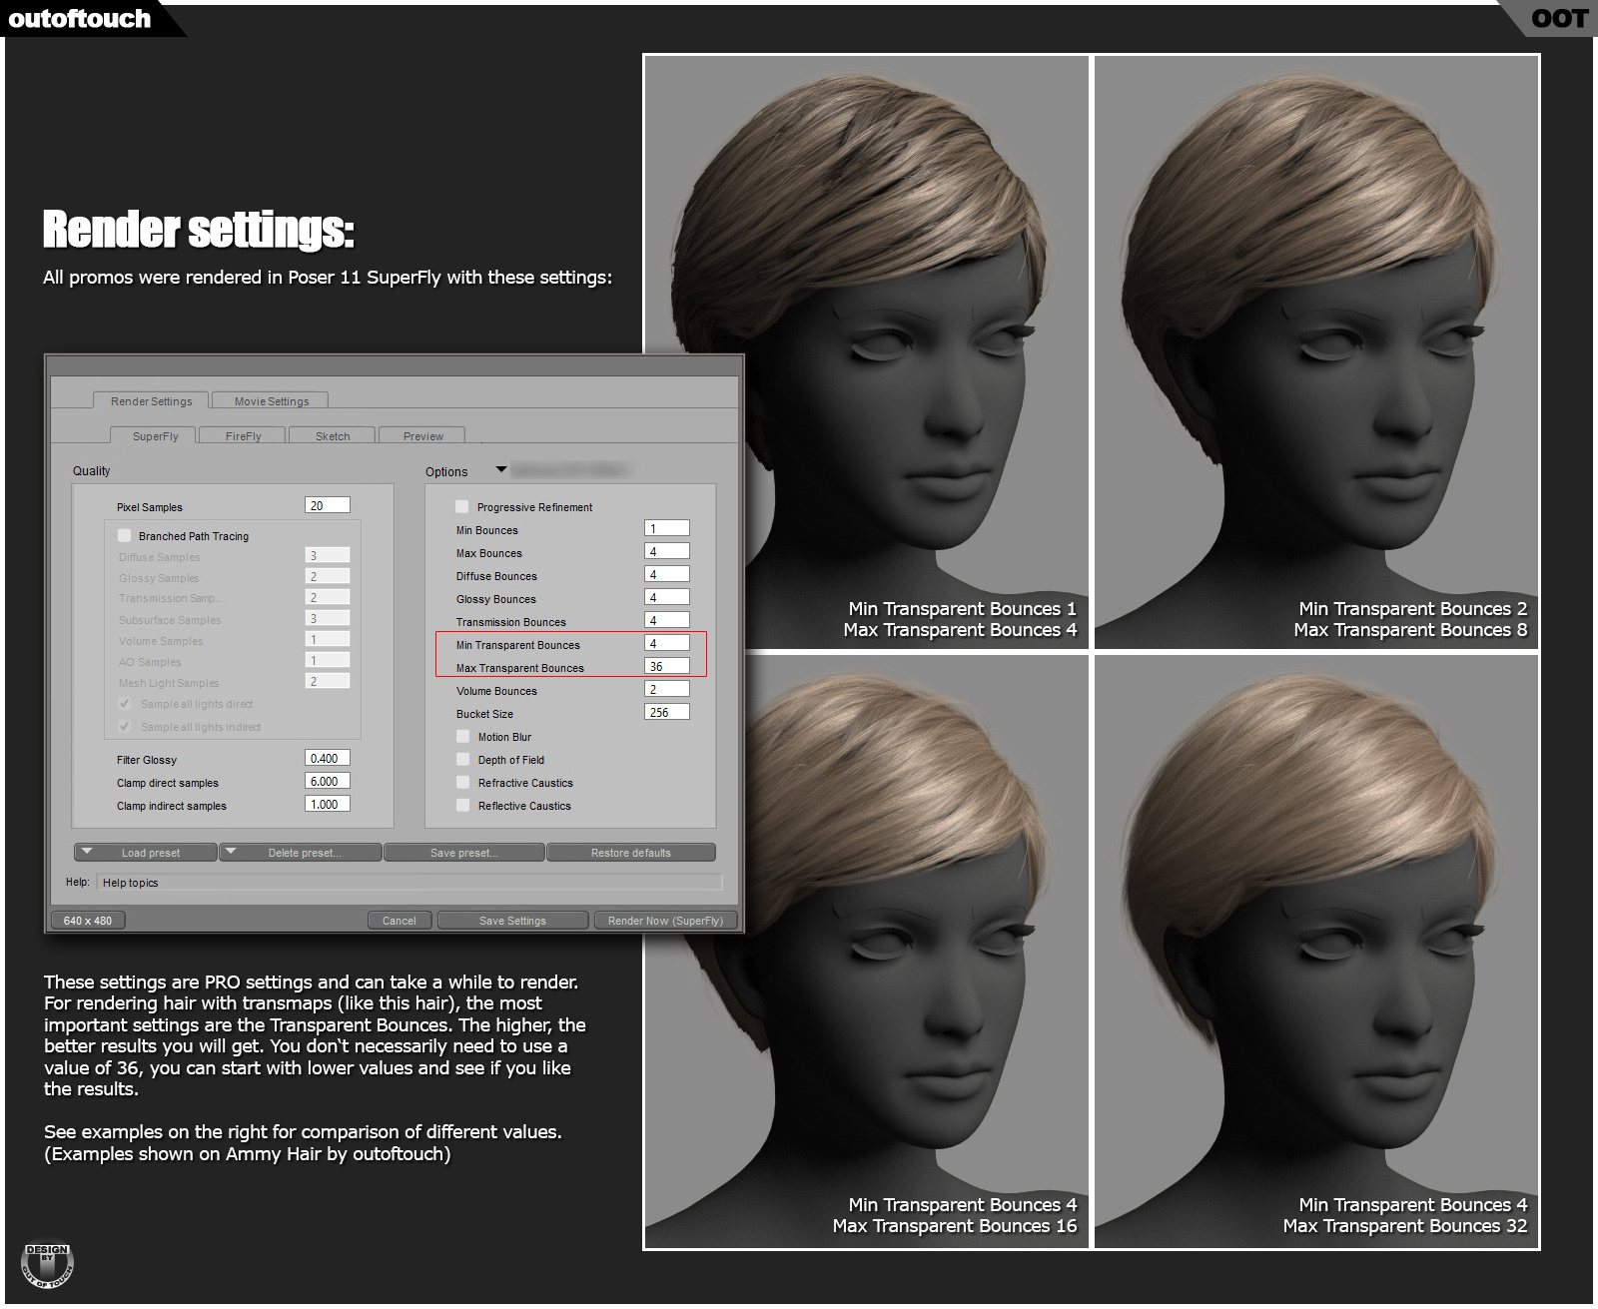This screenshot has height=1309, width=1598.
Task: Enable Progressive Refinement checkbox
Action: tap(462, 507)
